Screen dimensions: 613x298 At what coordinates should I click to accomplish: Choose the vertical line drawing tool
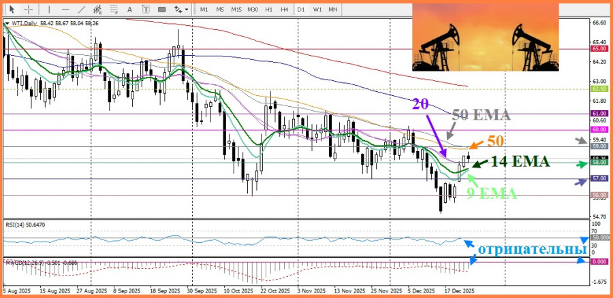(x=48, y=10)
